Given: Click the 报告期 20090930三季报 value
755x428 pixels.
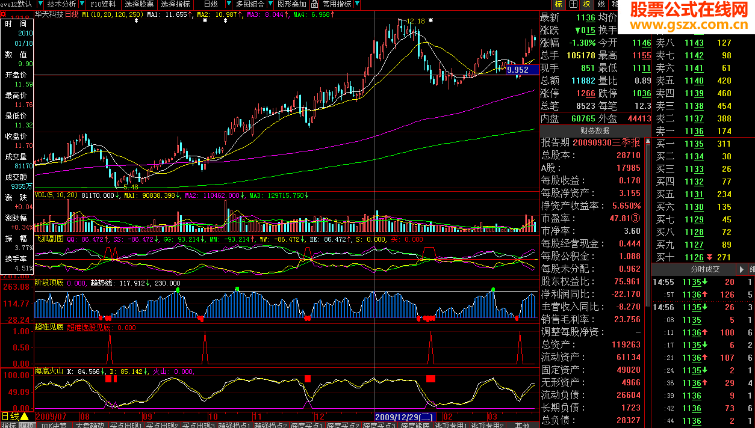Looking at the screenshot, I should tap(606, 142).
